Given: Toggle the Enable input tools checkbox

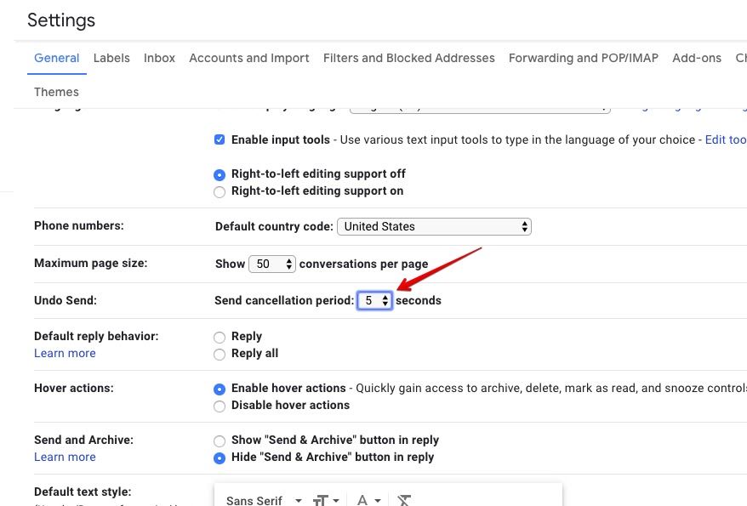Looking at the screenshot, I should tap(220, 139).
